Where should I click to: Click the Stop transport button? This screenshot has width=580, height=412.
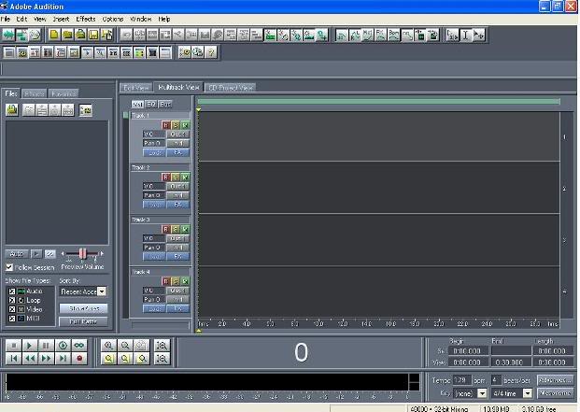(x=14, y=346)
